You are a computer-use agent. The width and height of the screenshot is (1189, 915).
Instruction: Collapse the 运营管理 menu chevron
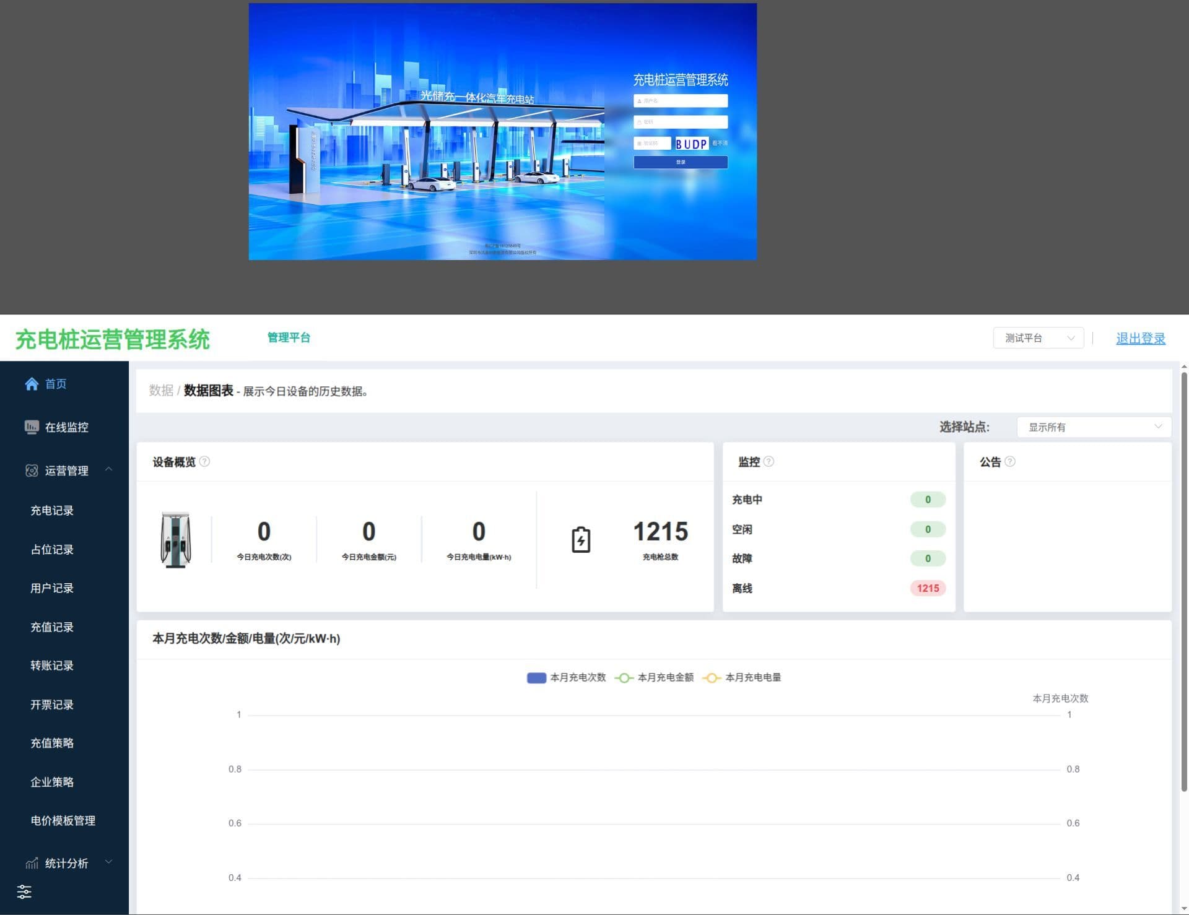109,469
